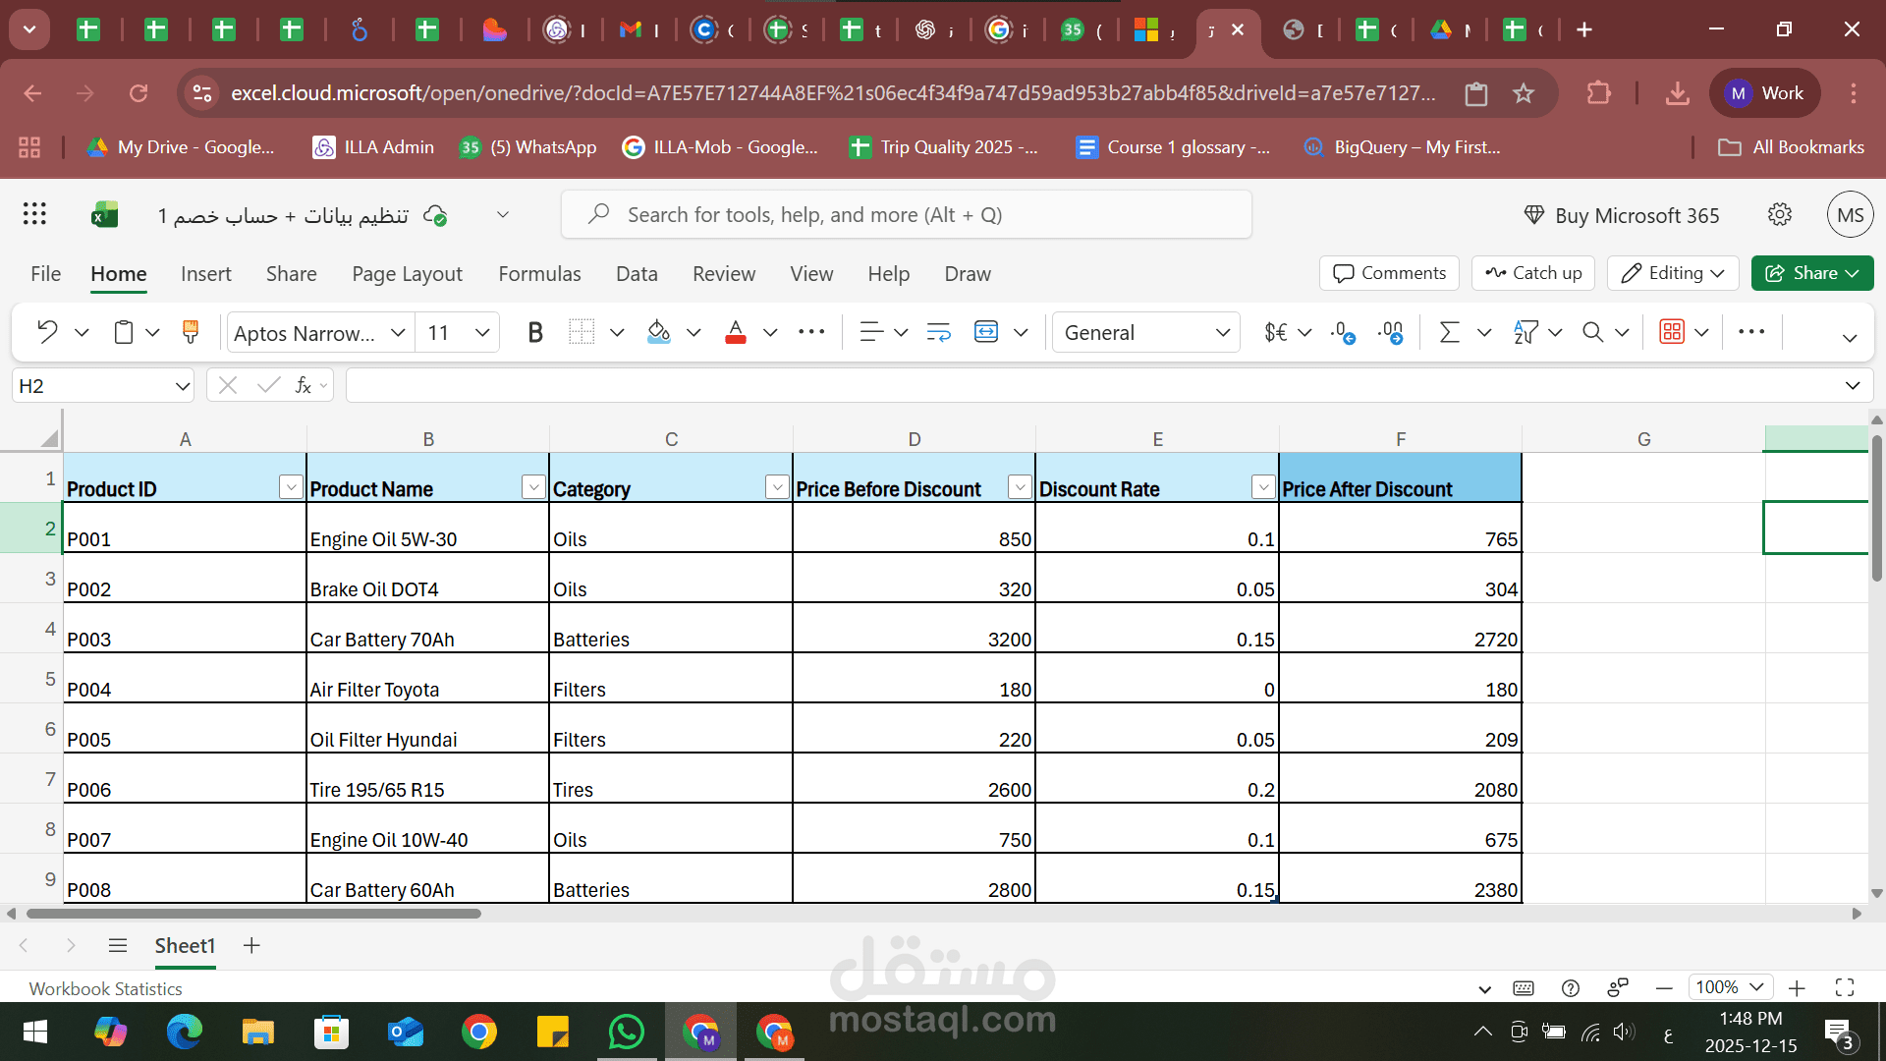This screenshot has width=1886, height=1061.
Task: Open Workbook Statistics
Action: pyautogui.click(x=105, y=988)
